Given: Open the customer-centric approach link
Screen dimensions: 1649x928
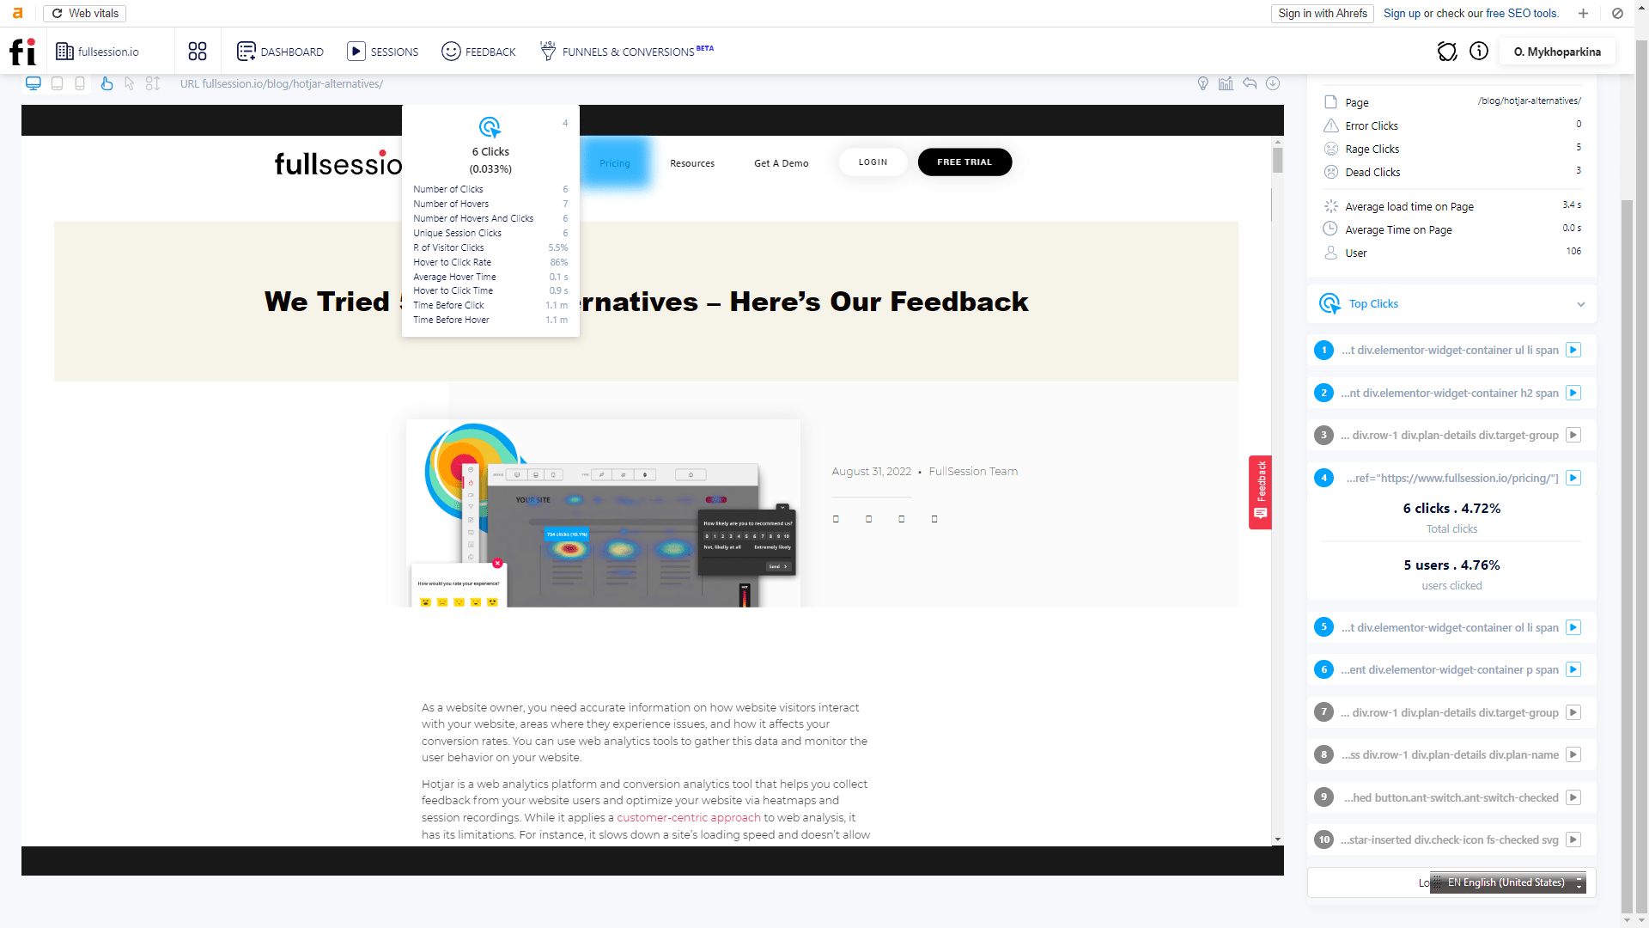Looking at the screenshot, I should tap(687, 817).
